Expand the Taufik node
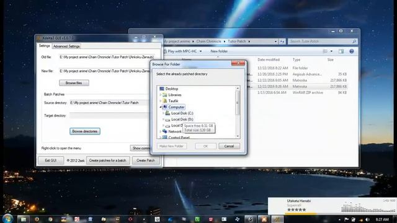397x223 pixels. click(x=160, y=101)
